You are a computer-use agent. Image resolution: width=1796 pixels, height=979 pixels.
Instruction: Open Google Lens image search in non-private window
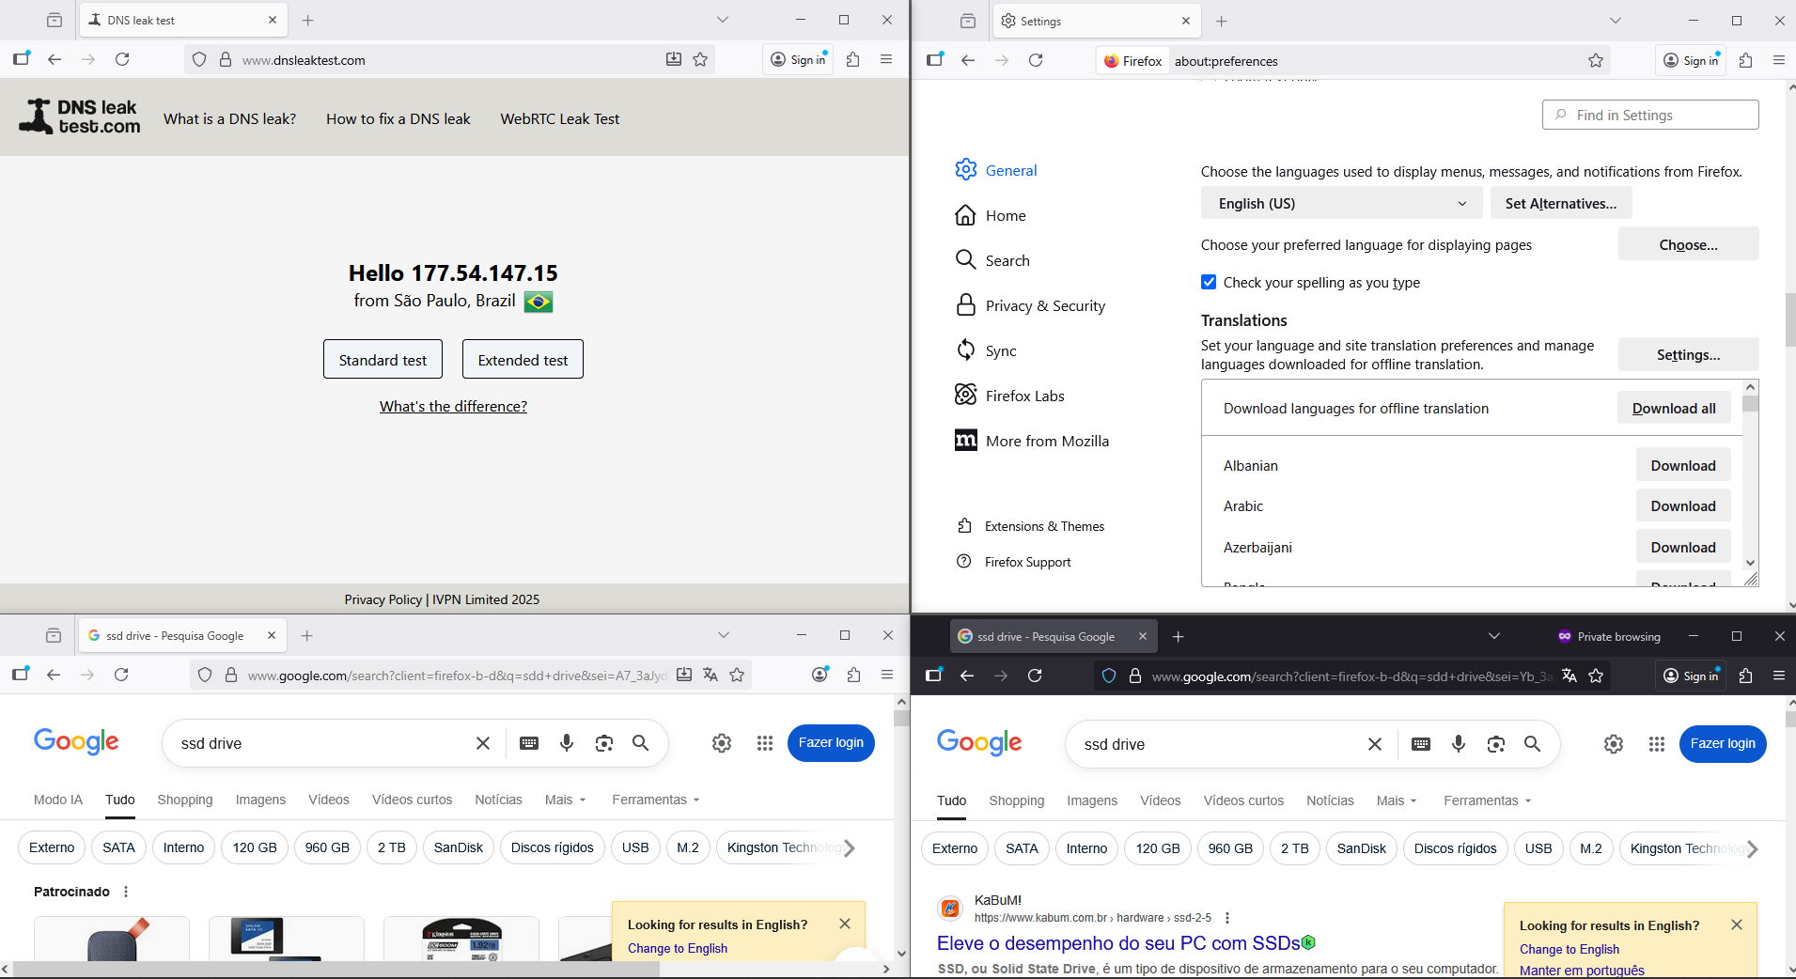pyautogui.click(x=604, y=743)
